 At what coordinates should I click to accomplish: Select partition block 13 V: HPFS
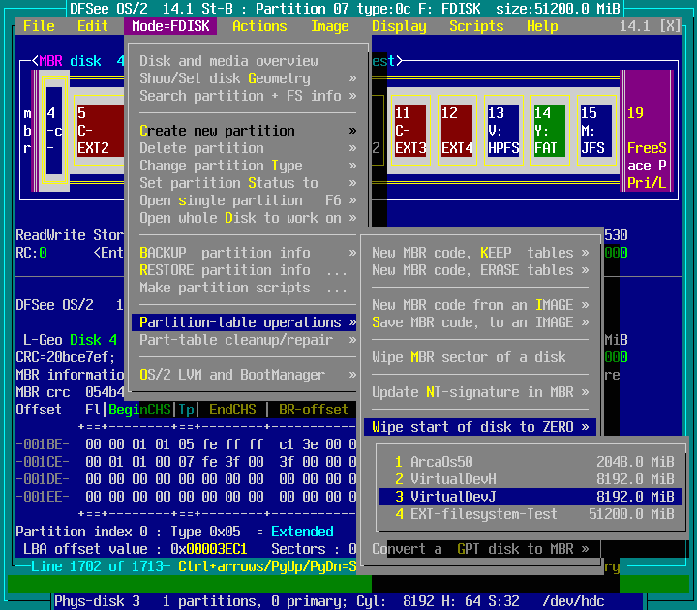tap(503, 131)
